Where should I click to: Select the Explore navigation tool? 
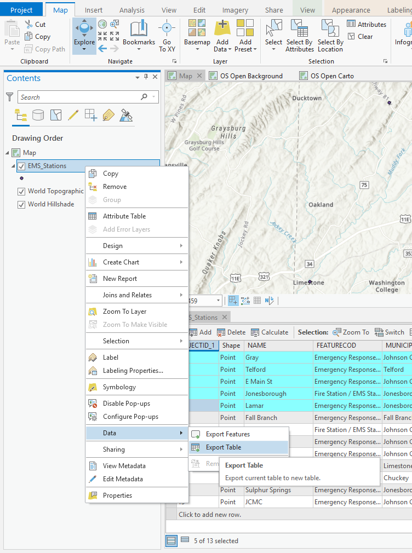click(x=84, y=31)
